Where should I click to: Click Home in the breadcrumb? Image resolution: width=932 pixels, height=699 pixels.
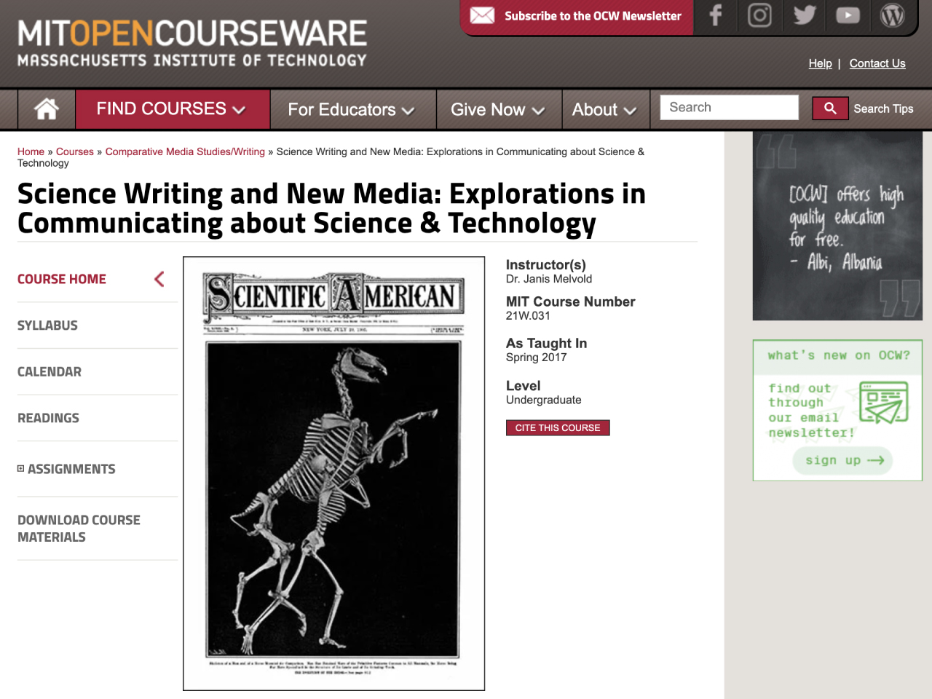[x=31, y=151]
